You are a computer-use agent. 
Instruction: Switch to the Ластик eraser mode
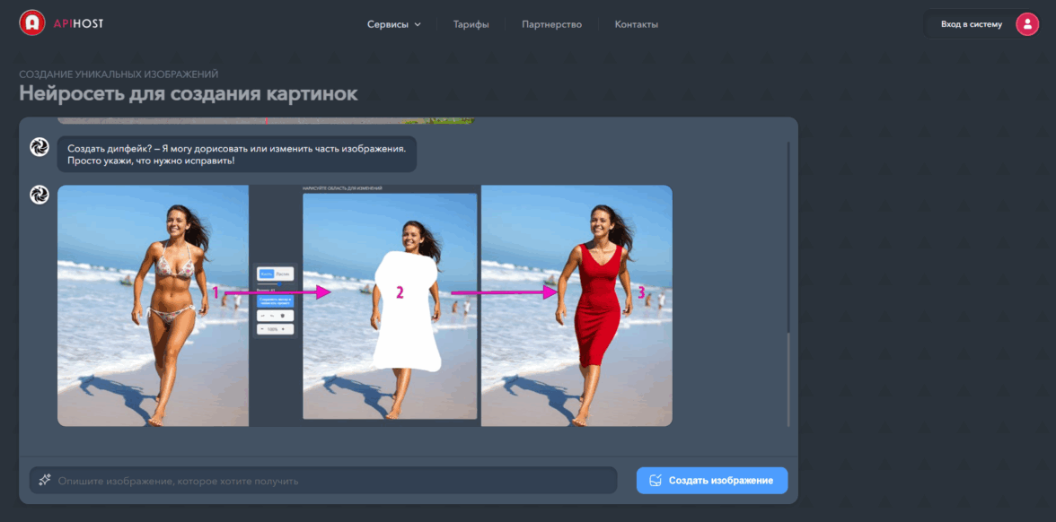[283, 274]
